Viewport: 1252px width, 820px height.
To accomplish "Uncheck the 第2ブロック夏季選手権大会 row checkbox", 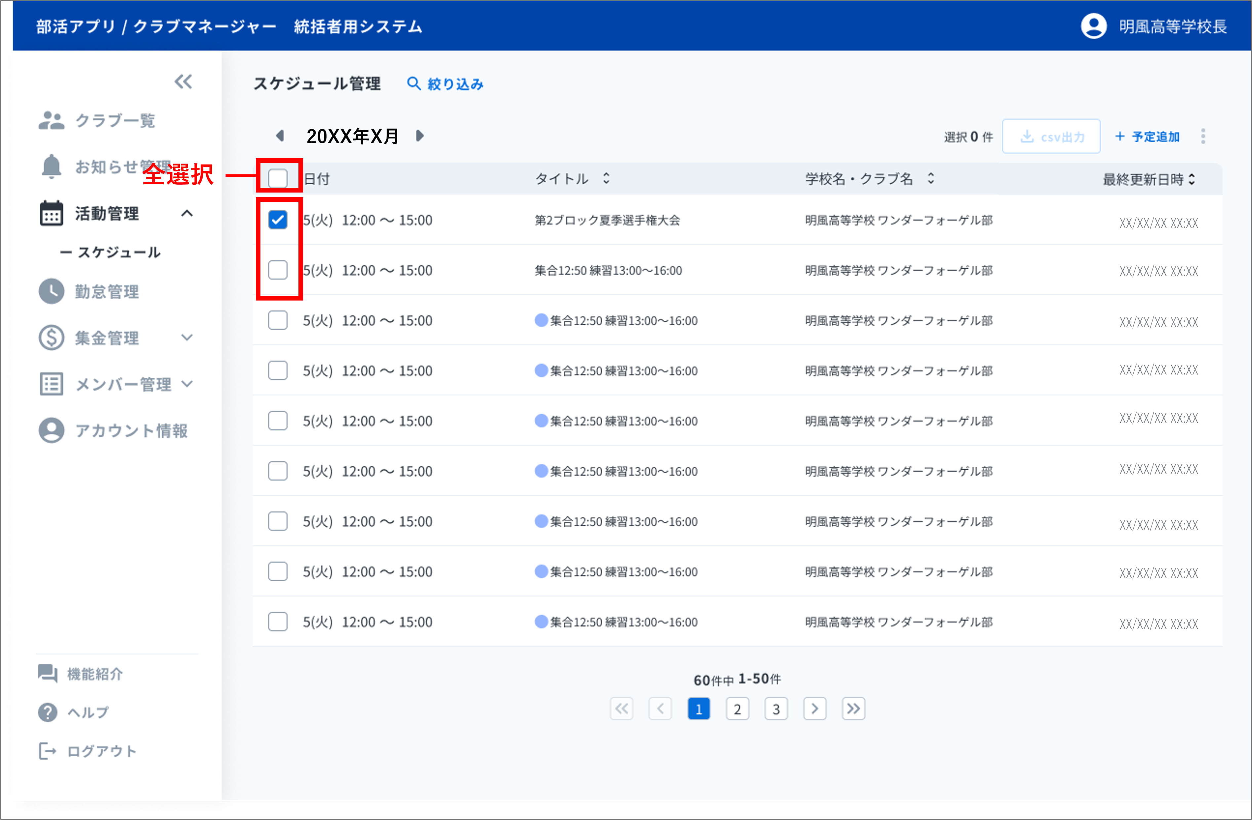I will (278, 219).
